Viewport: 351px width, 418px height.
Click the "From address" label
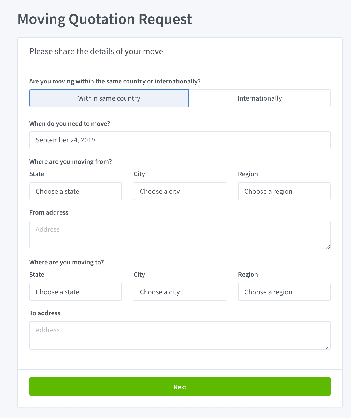tap(49, 212)
